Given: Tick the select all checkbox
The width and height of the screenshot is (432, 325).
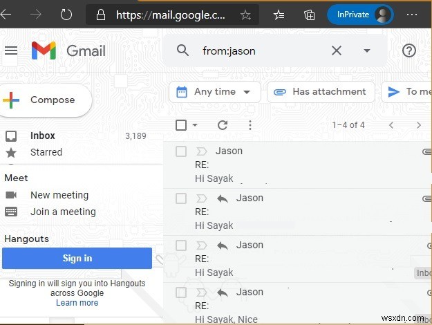Looking at the screenshot, I should pos(181,125).
